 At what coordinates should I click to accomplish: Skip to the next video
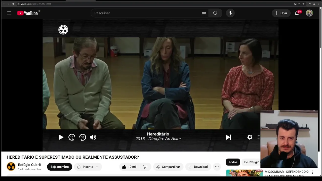(228, 137)
